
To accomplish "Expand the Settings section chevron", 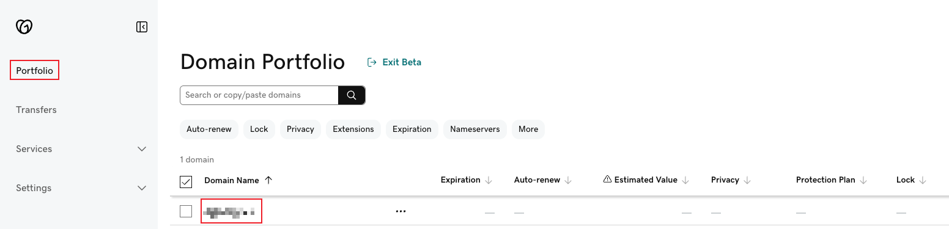I will (142, 188).
